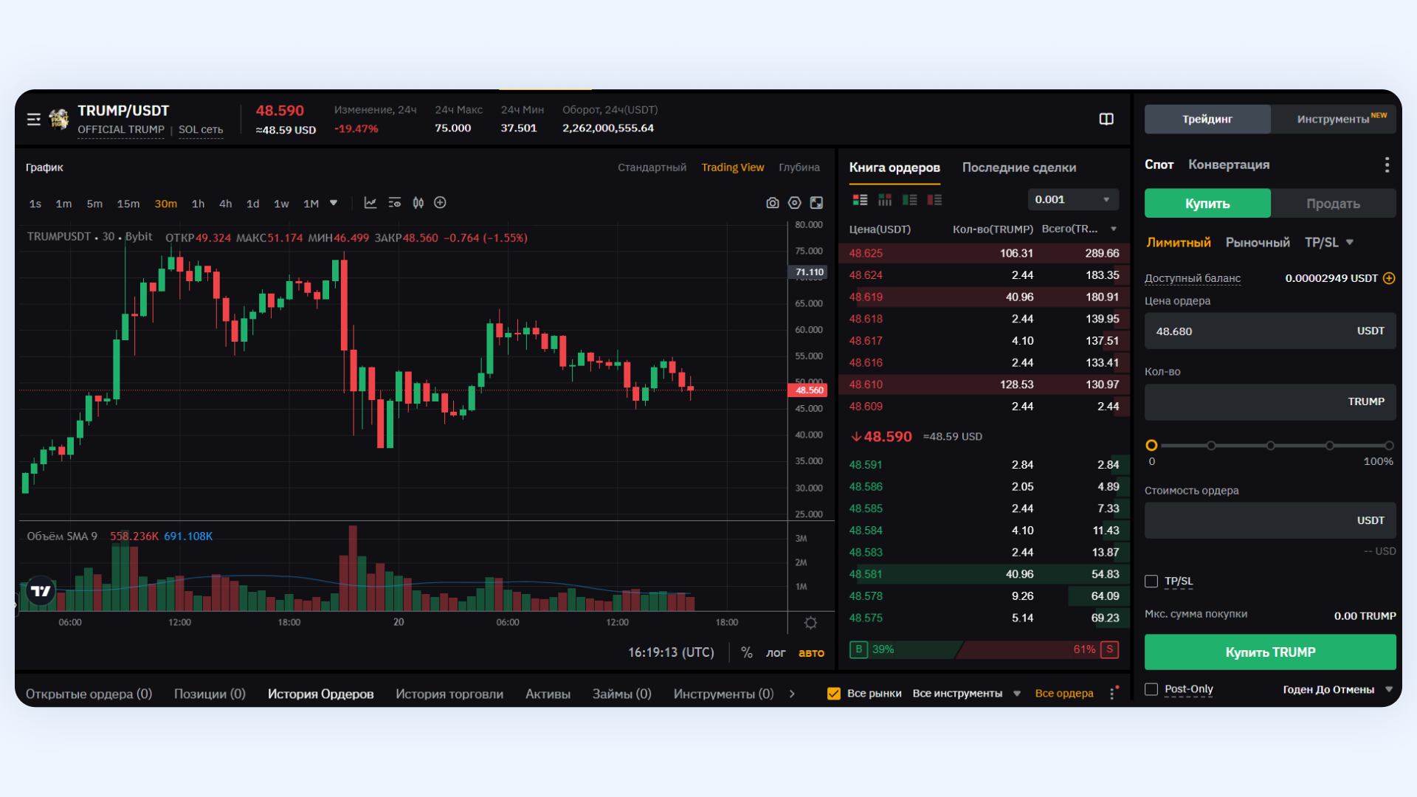Select the 1d timeframe
Viewport: 1417px width, 797px height.
point(252,204)
